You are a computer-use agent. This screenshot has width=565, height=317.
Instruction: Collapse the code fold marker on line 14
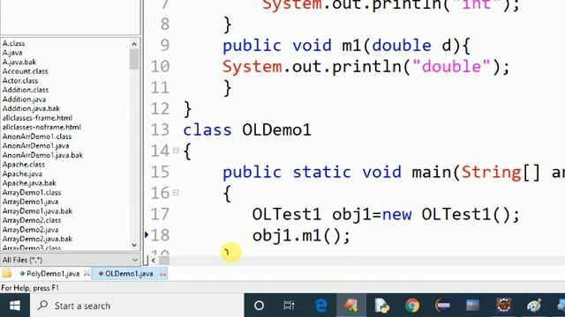176,151
